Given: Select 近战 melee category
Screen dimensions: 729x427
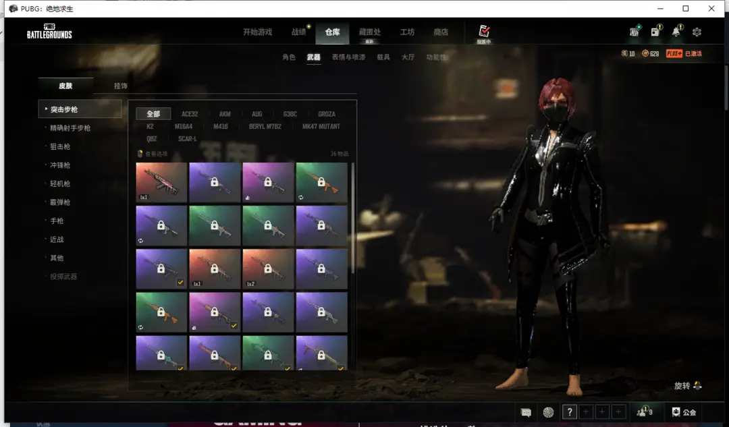Looking at the screenshot, I should [57, 239].
